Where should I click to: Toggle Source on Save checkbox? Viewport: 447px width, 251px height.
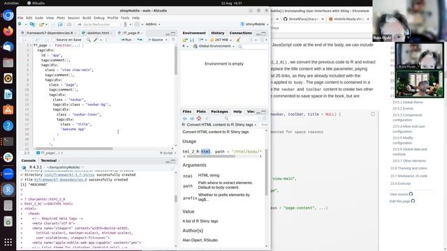tap(53, 40)
